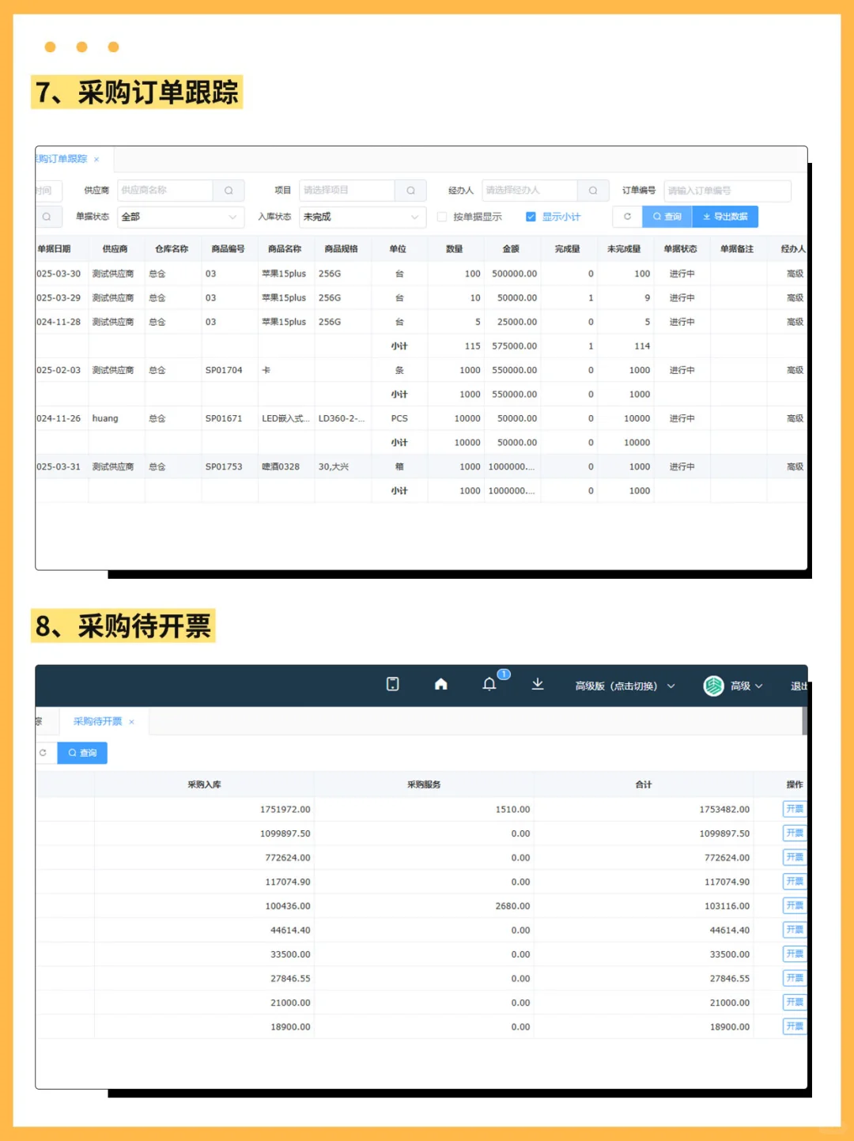This screenshot has width=854, height=1141.
Task: Click the 退出 logout link
Action: coord(798,685)
